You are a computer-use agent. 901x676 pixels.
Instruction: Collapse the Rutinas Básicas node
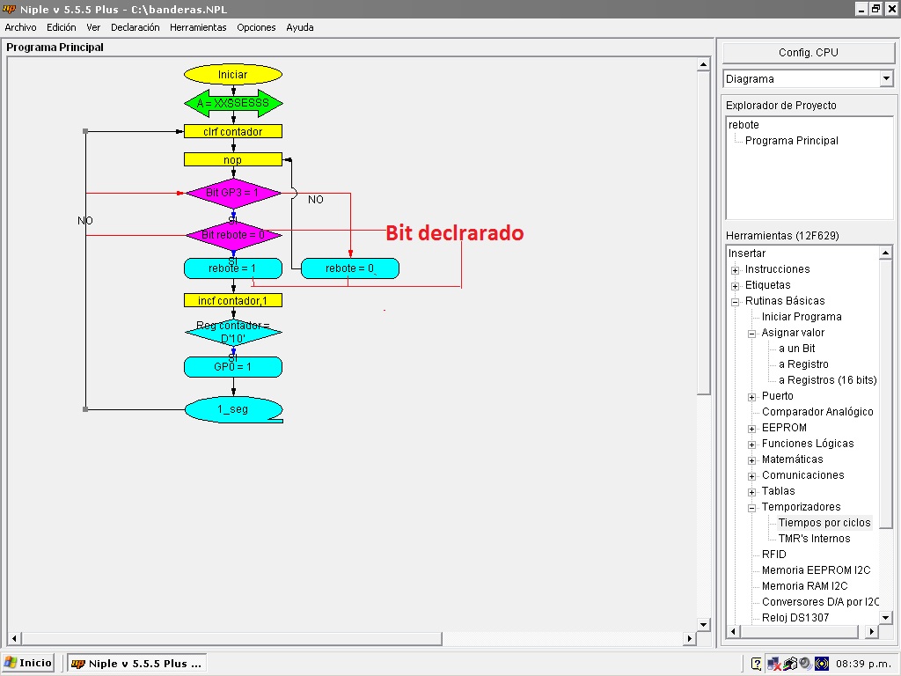pyautogui.click(x=735, y=302)
